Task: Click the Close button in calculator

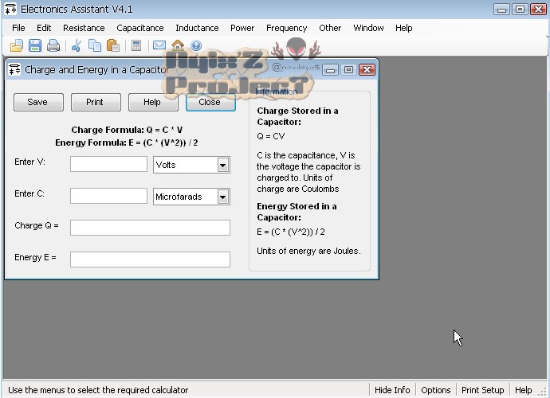Action: tap(210, 102)
